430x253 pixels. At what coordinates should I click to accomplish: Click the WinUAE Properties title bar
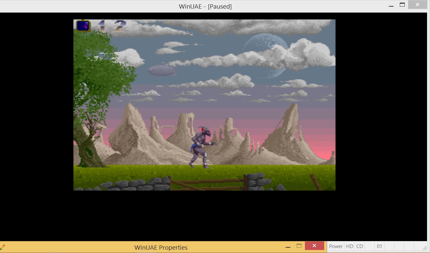(x=161, y=247)
